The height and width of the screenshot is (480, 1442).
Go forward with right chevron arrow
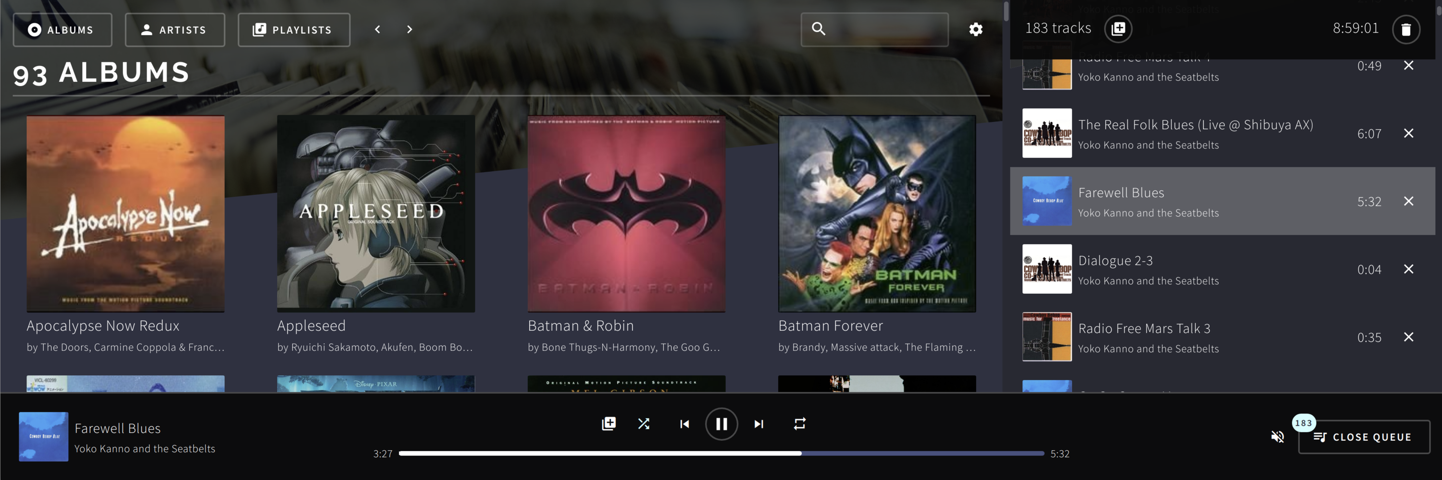click(x=410, y=30)
